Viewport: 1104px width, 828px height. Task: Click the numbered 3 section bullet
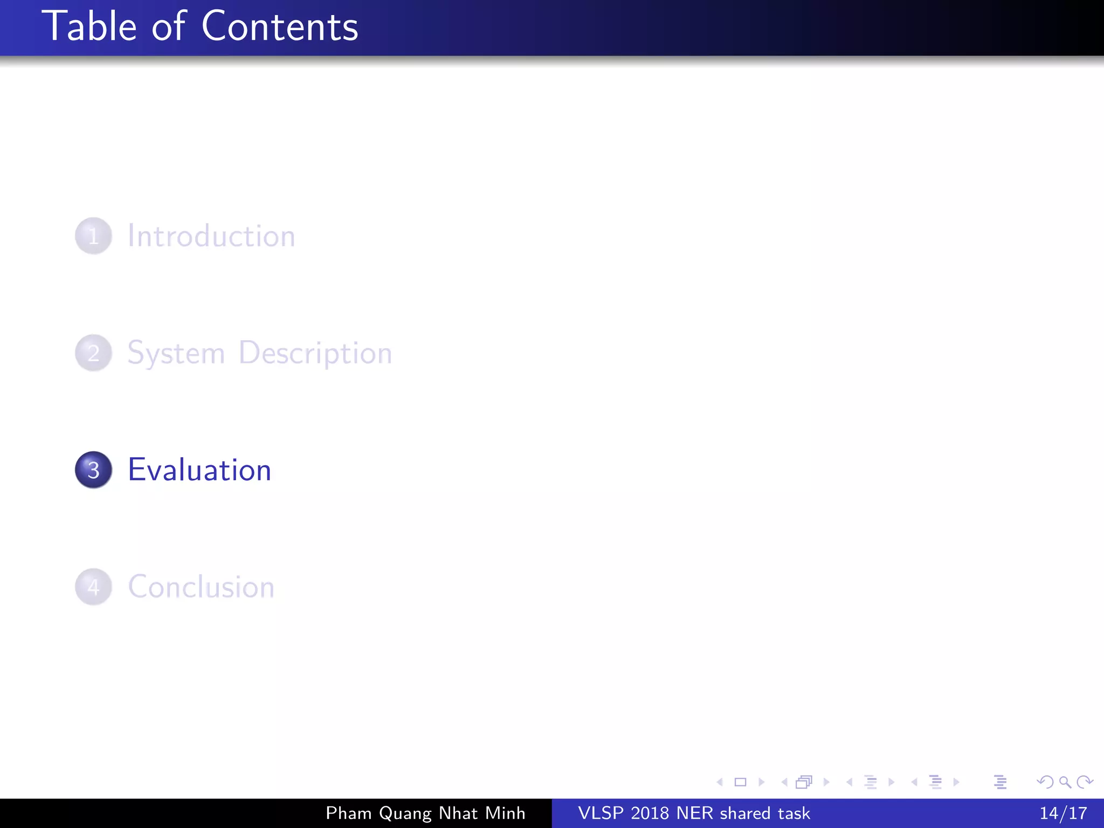click(93, 470)
